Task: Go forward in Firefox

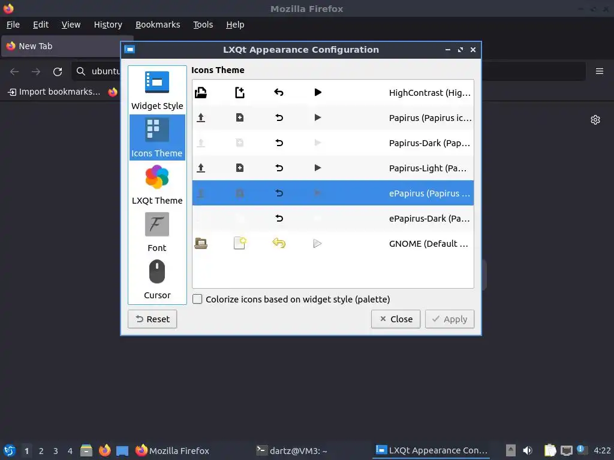Action: 36,72
